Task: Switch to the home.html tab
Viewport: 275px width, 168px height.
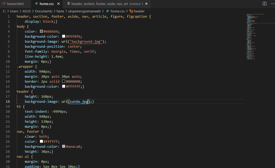Action: 15,4
